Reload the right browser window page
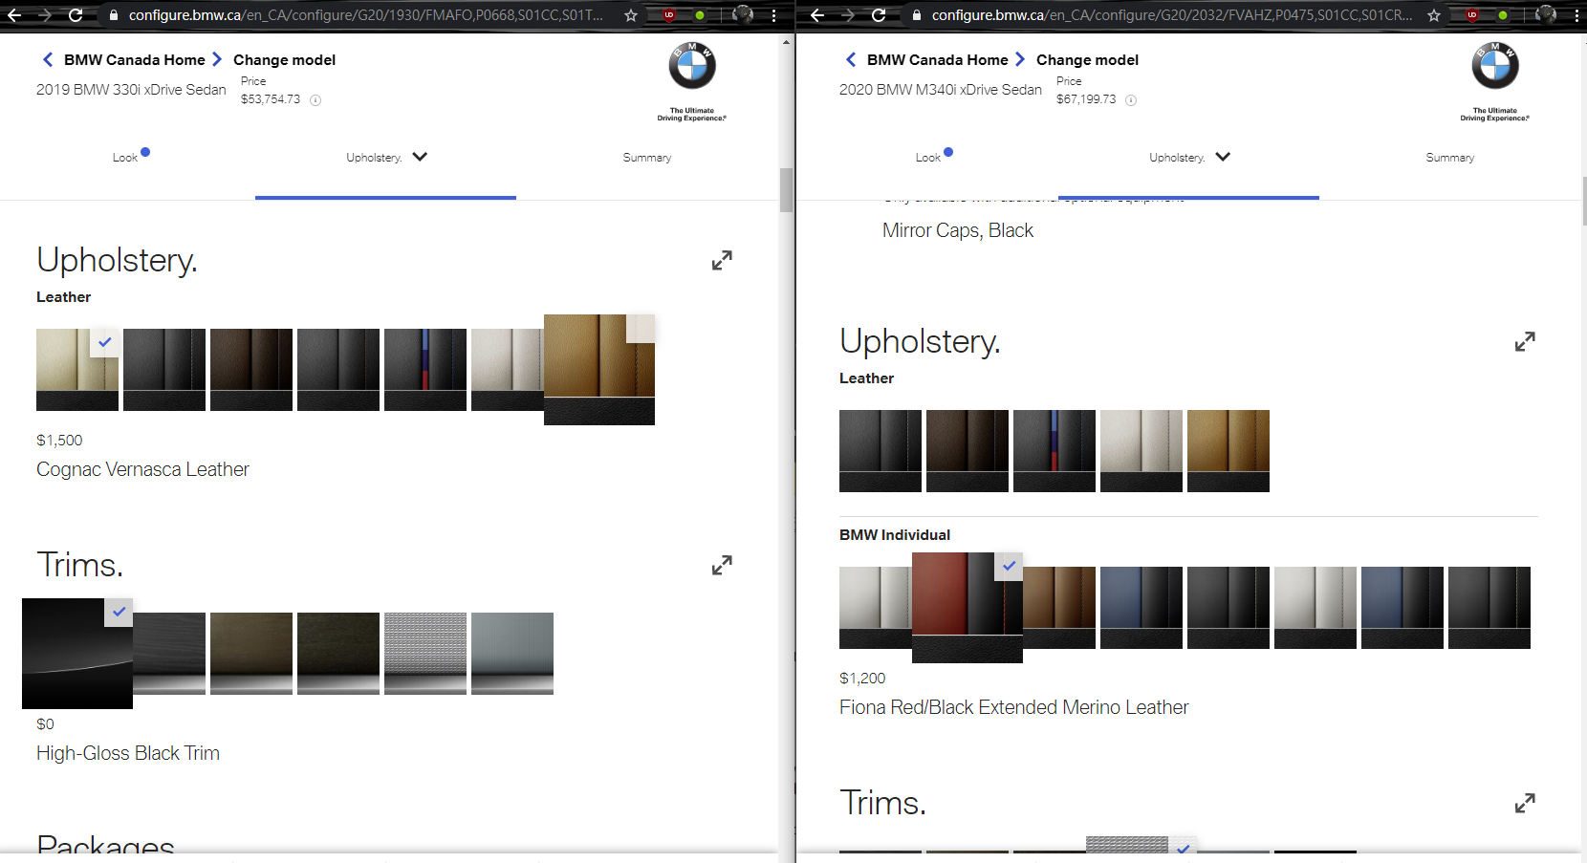Screen dimensions: 1587x863 (x=879, y=15)
